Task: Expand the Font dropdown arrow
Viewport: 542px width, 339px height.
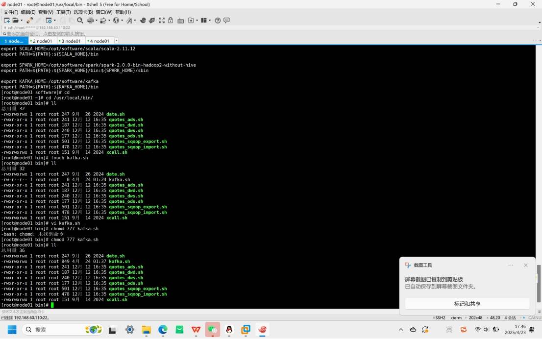Action: [x=135, y=21]
